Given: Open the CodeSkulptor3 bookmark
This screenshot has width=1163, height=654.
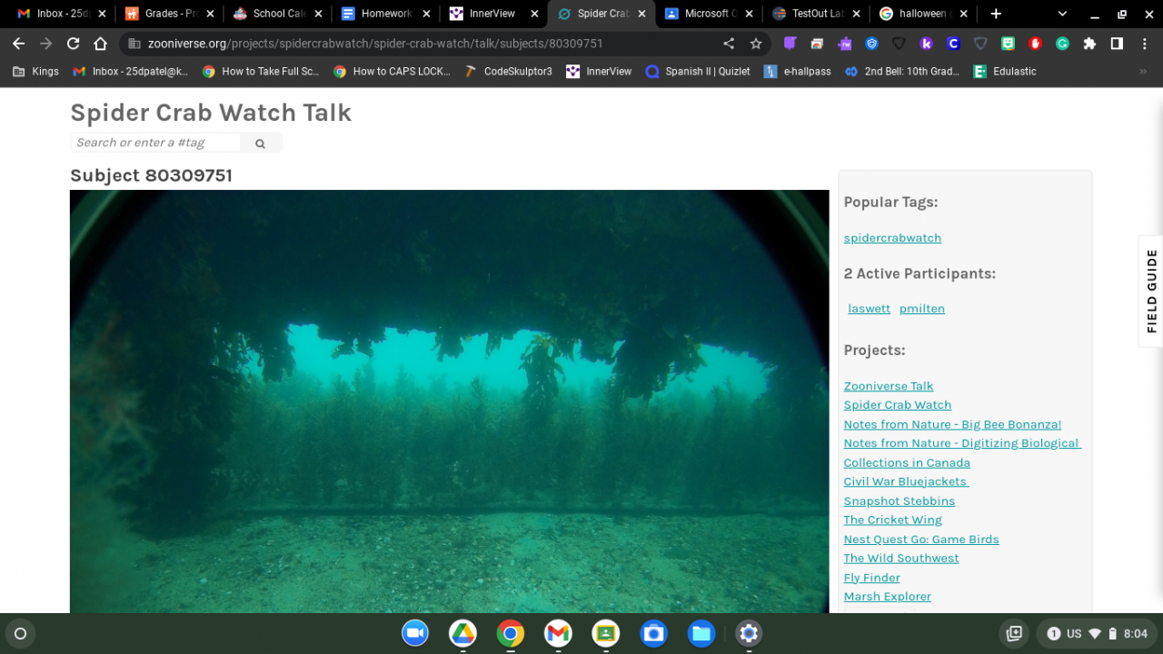Looking at the screenshot, I should 508,71.
